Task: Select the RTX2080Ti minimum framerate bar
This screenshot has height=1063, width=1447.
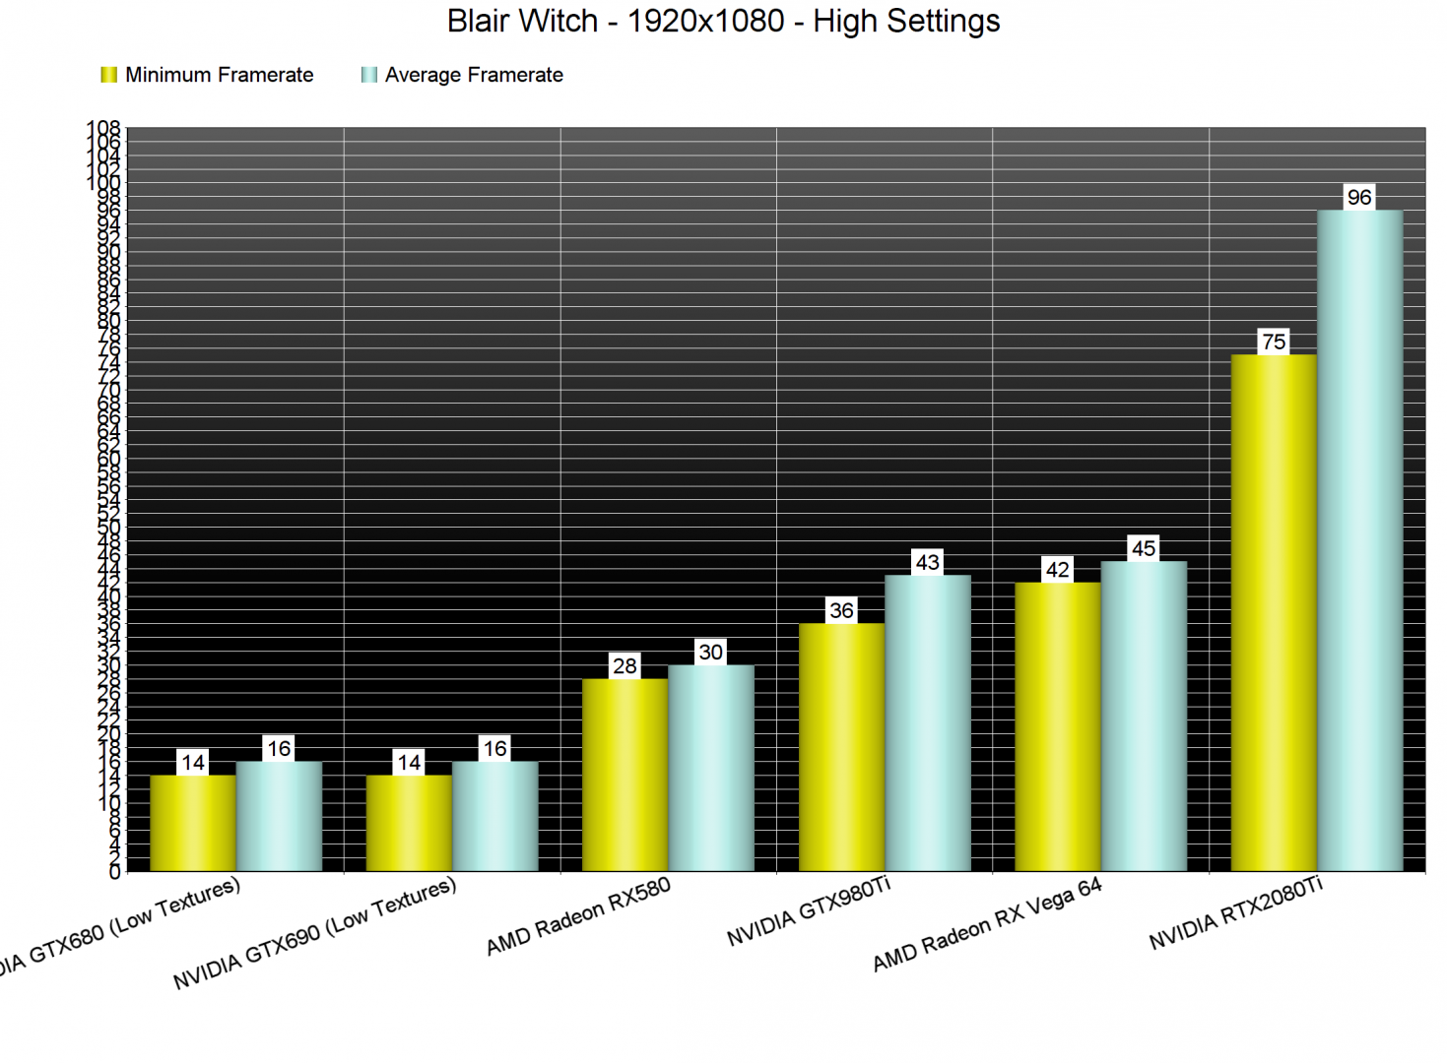Action: (1274, 612)
